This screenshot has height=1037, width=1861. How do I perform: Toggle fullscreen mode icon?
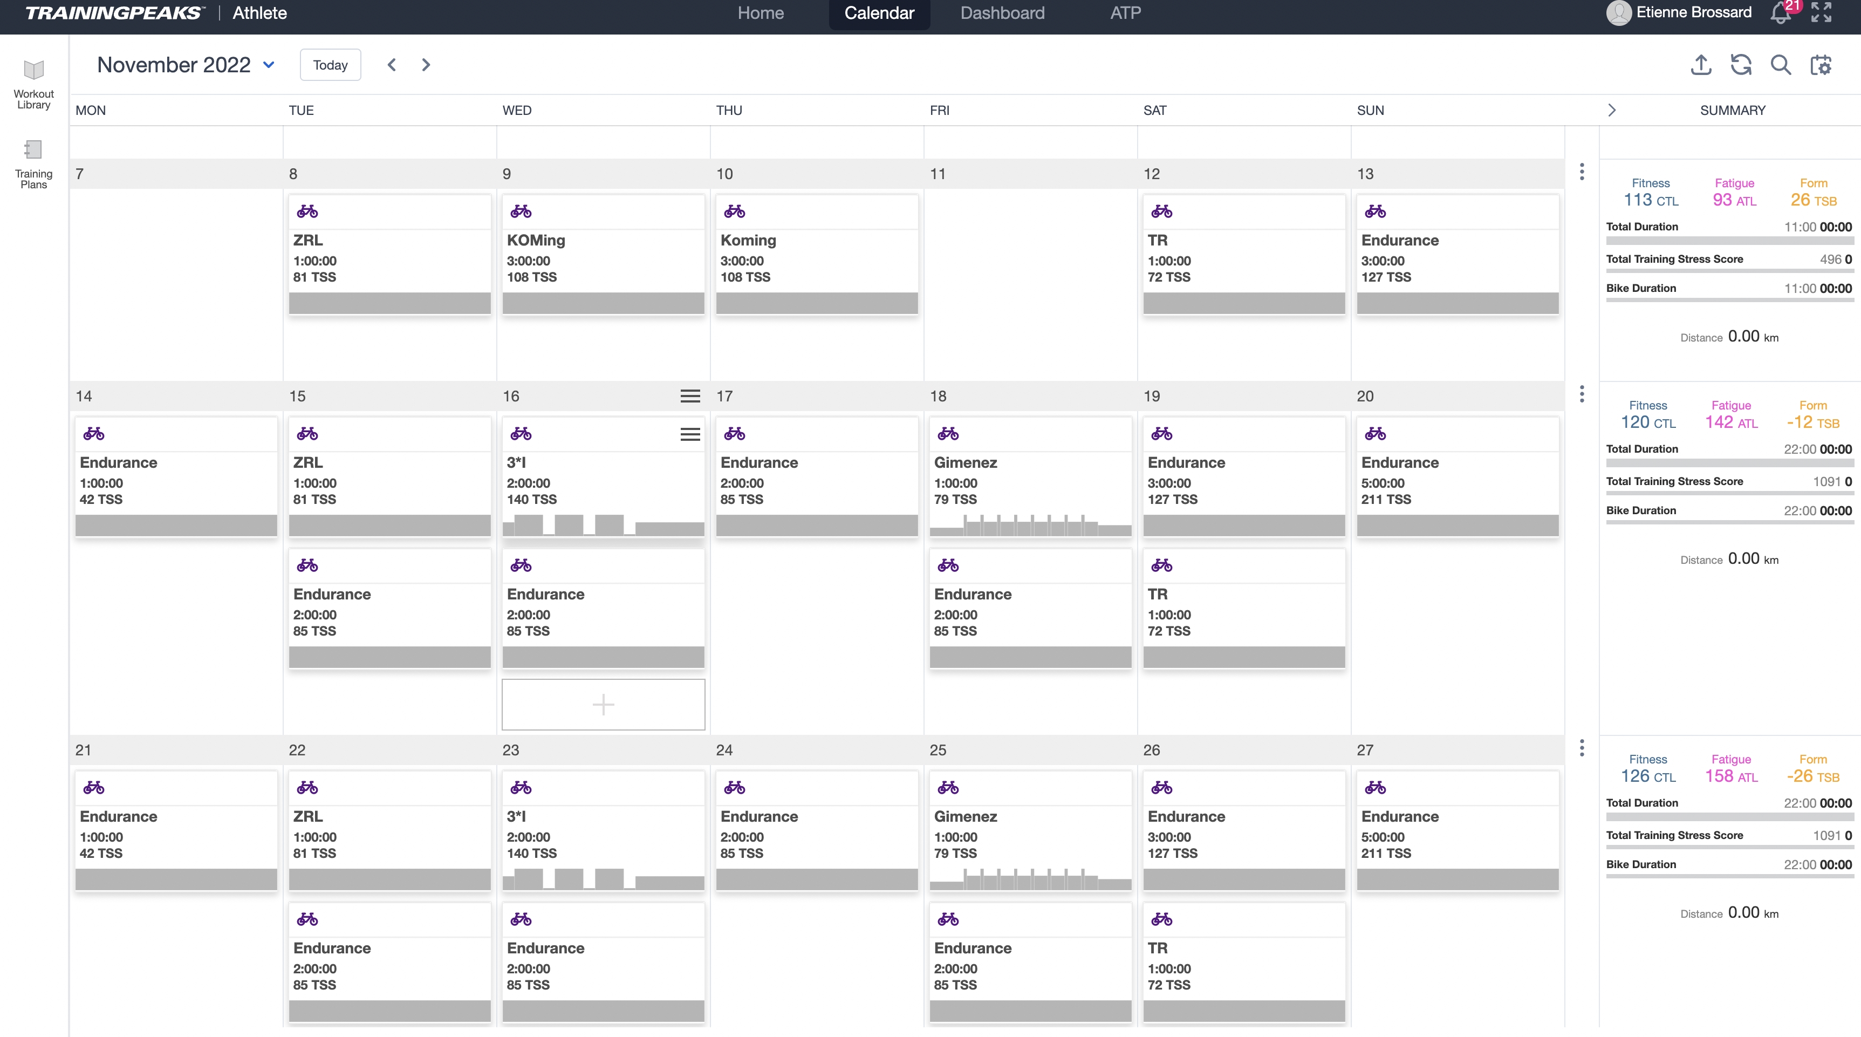point(1821,12)
